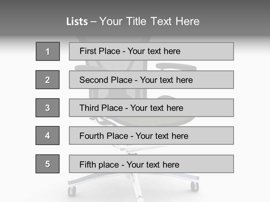270x202 pixels.
Task: Click the Fourth Place text bar
Action: [x=151, y=136]
